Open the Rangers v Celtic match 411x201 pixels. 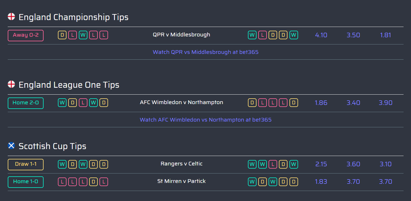(181, 164)
